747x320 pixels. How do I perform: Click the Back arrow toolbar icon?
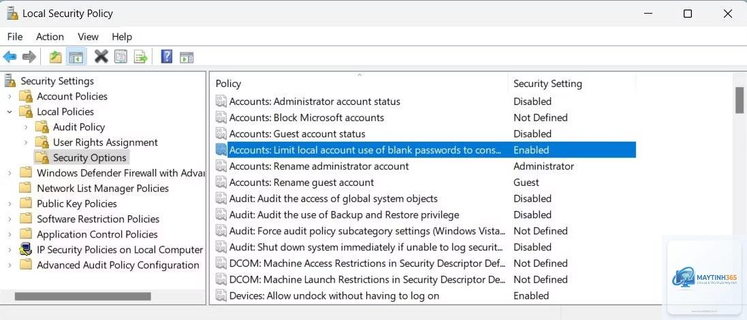10,57
